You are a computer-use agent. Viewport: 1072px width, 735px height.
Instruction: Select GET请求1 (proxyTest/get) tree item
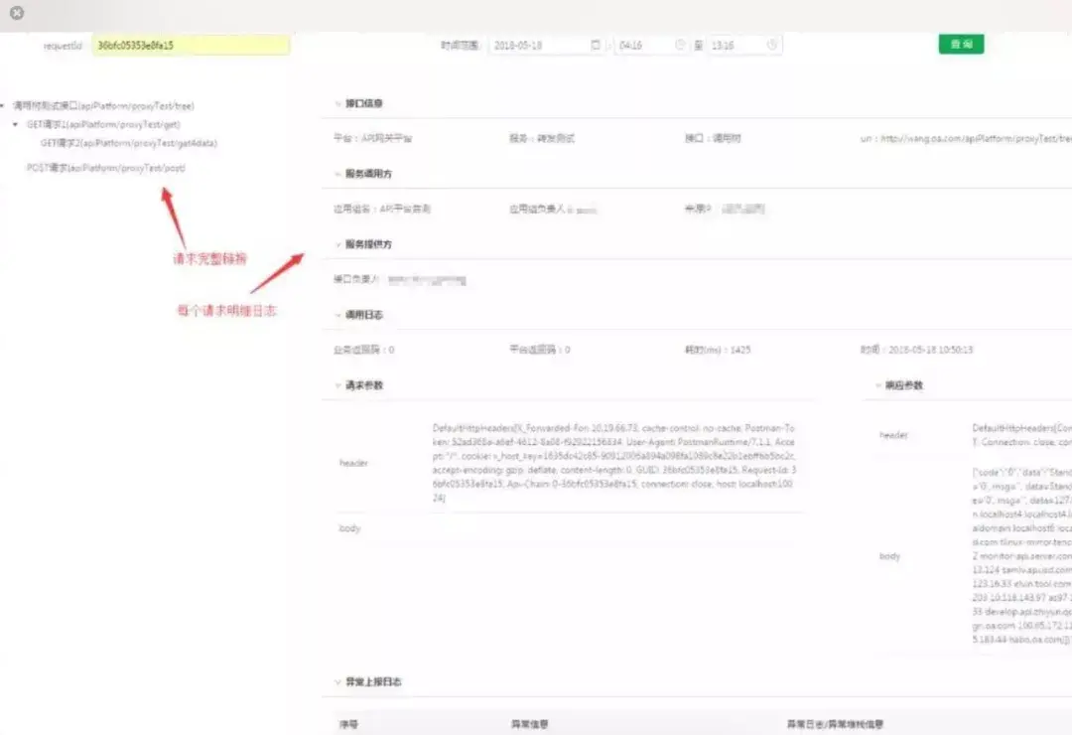pyautogui.click(x=103, y=124)
